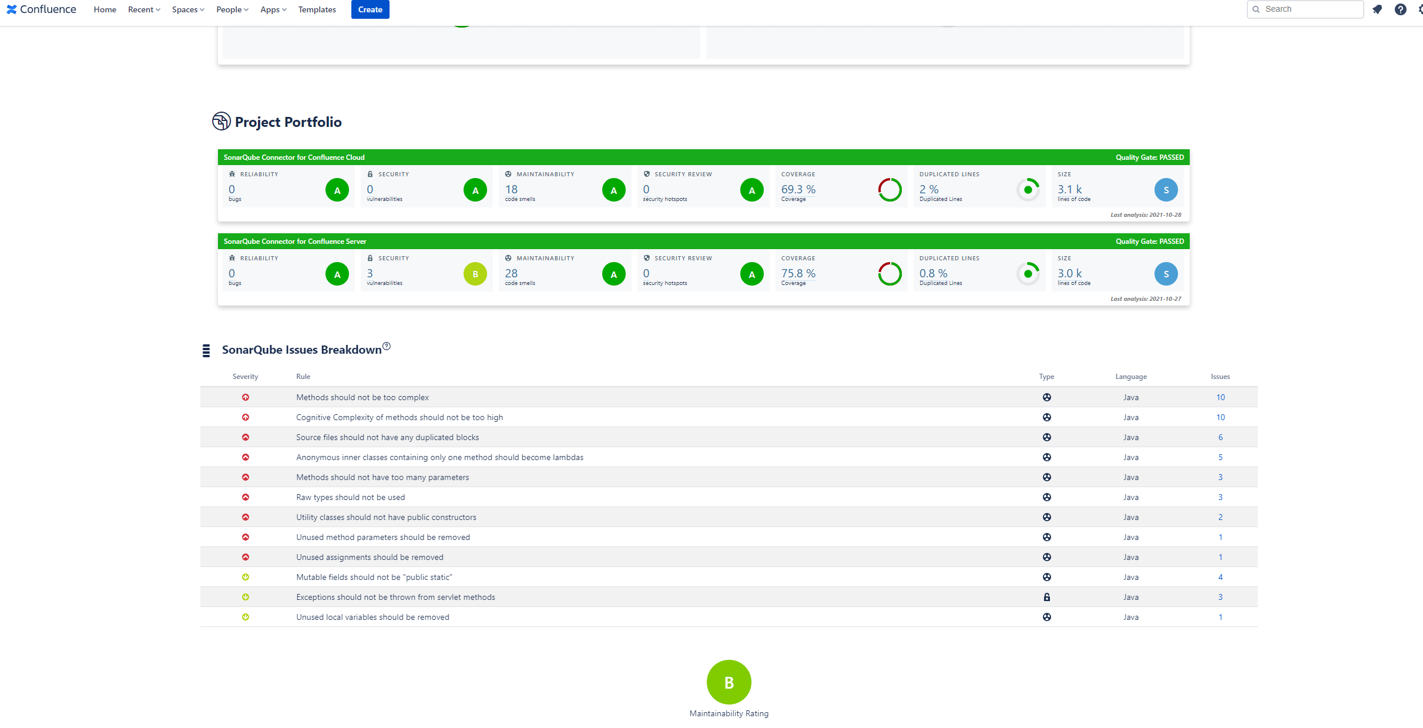Click the help icon next to Issues Breakdown

(387, 346)
